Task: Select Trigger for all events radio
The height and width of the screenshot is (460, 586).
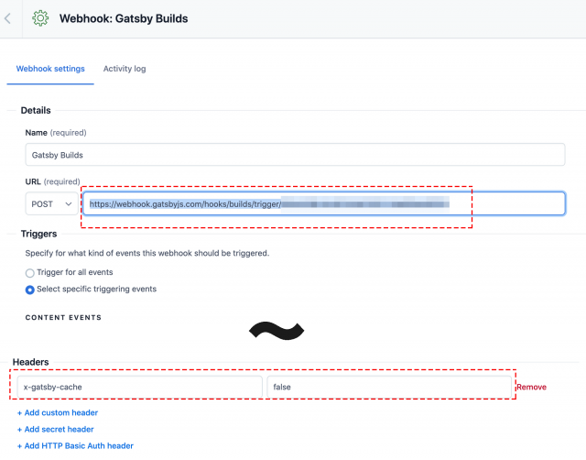Action: pyautogui.click(x=30, y=273)
